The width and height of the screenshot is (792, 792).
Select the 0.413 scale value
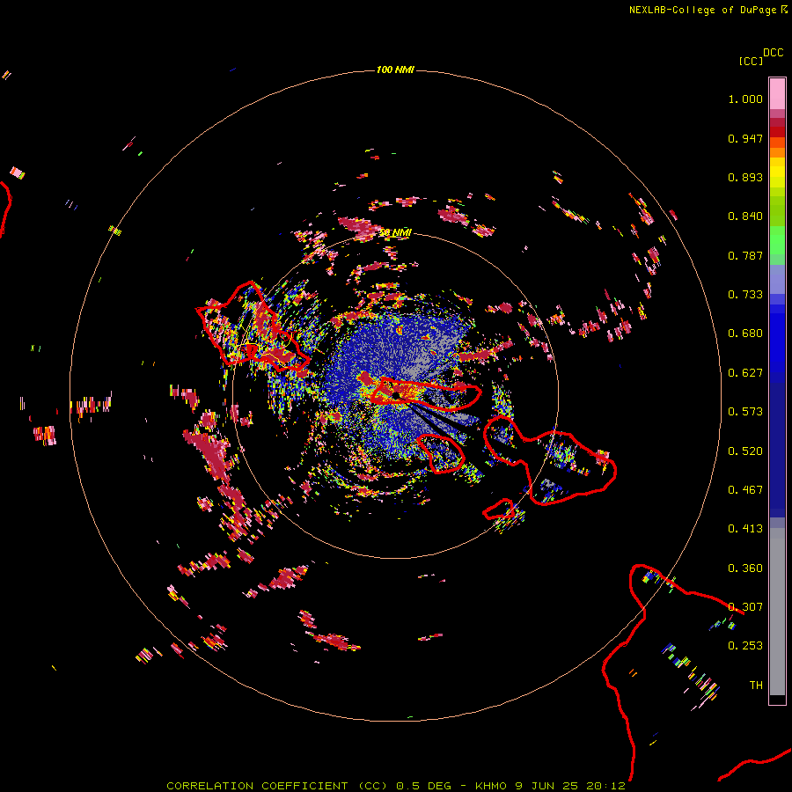point(745,529)
